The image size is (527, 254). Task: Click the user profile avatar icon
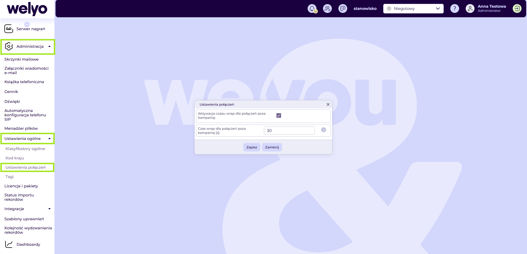[x=470, y=9]
